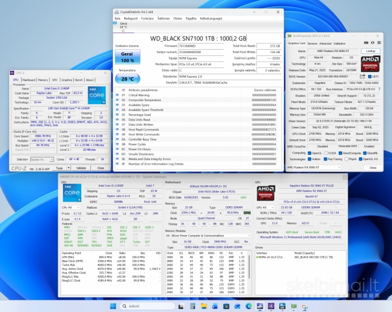Toggle the CUDA checkbox in GPU-Z
This screenshot has width=392, height=312.
[326, 153]
